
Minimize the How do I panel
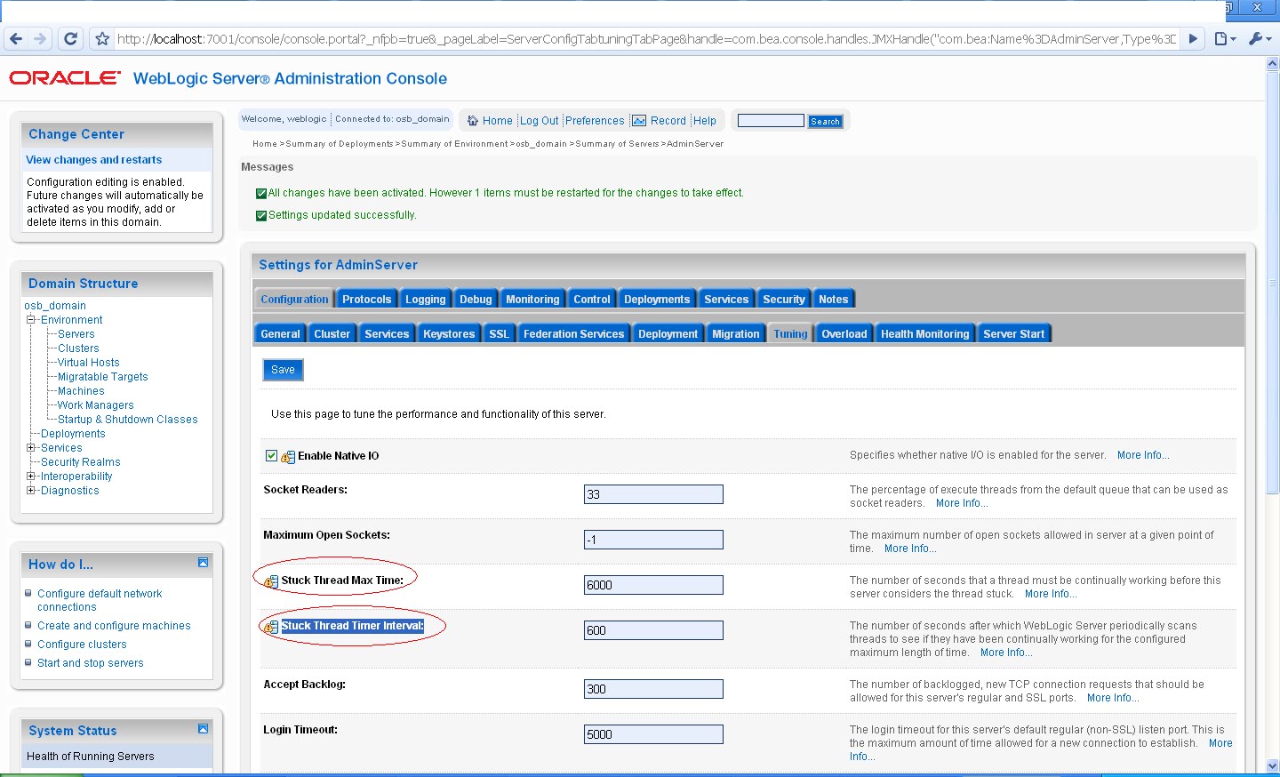pos(203,563)
